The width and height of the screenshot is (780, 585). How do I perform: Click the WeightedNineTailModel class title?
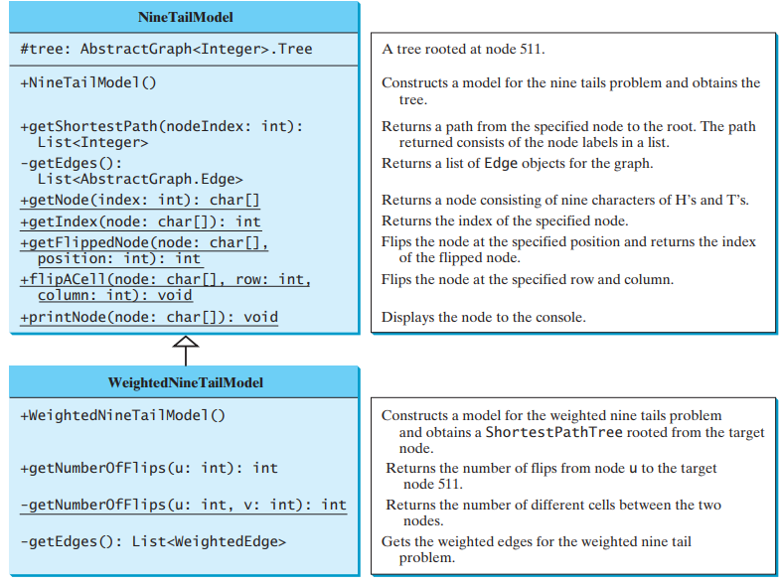click(185, 382)
